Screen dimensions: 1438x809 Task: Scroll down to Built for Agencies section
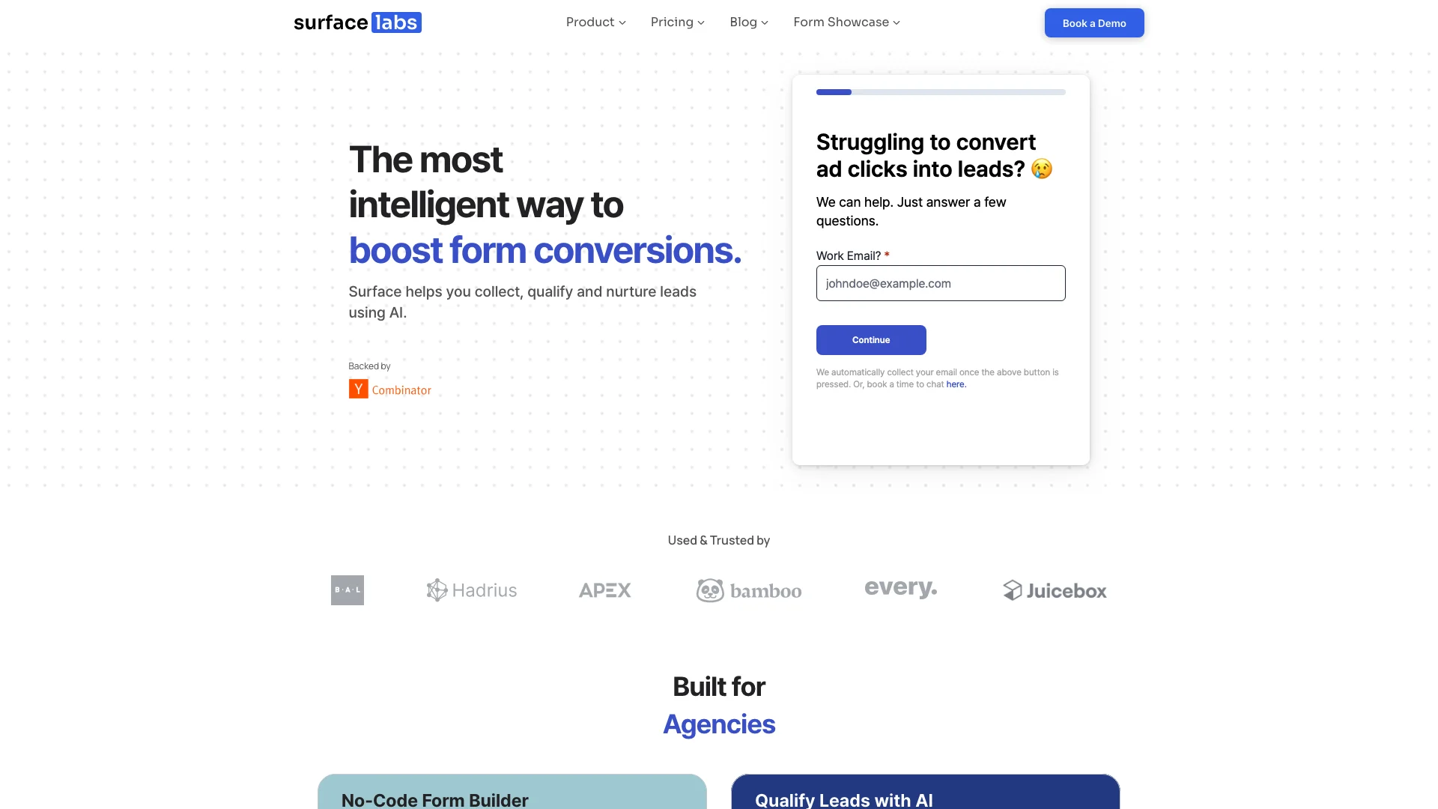pyautogui.click(x=719, y=706)
